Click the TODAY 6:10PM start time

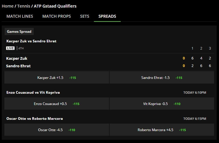[x=195, y=93]
